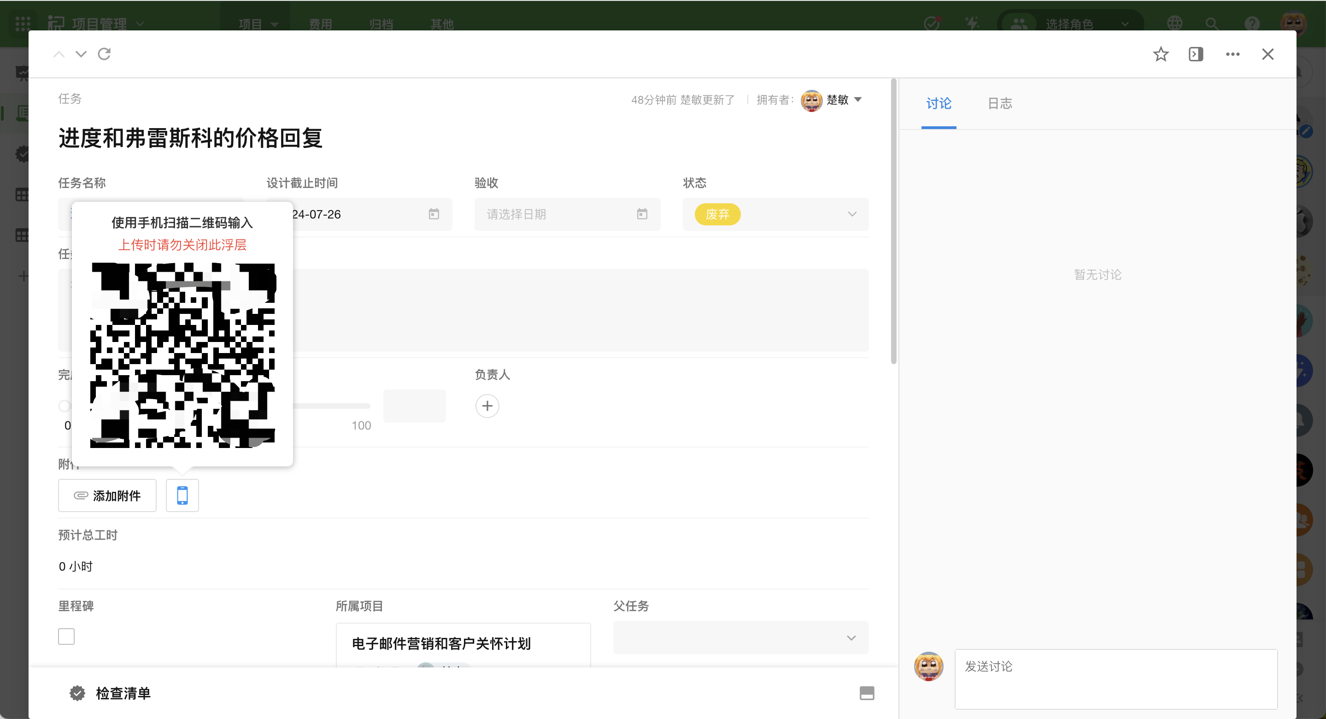Open more options ellipsis menu

[x=1233, y=54]
